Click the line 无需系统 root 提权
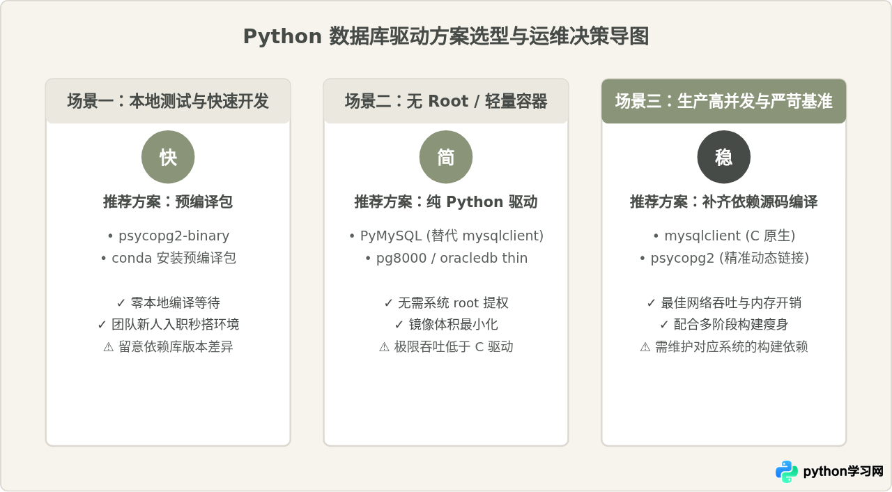The height and width of the screenshot is (492, 892). pos(446,303)
